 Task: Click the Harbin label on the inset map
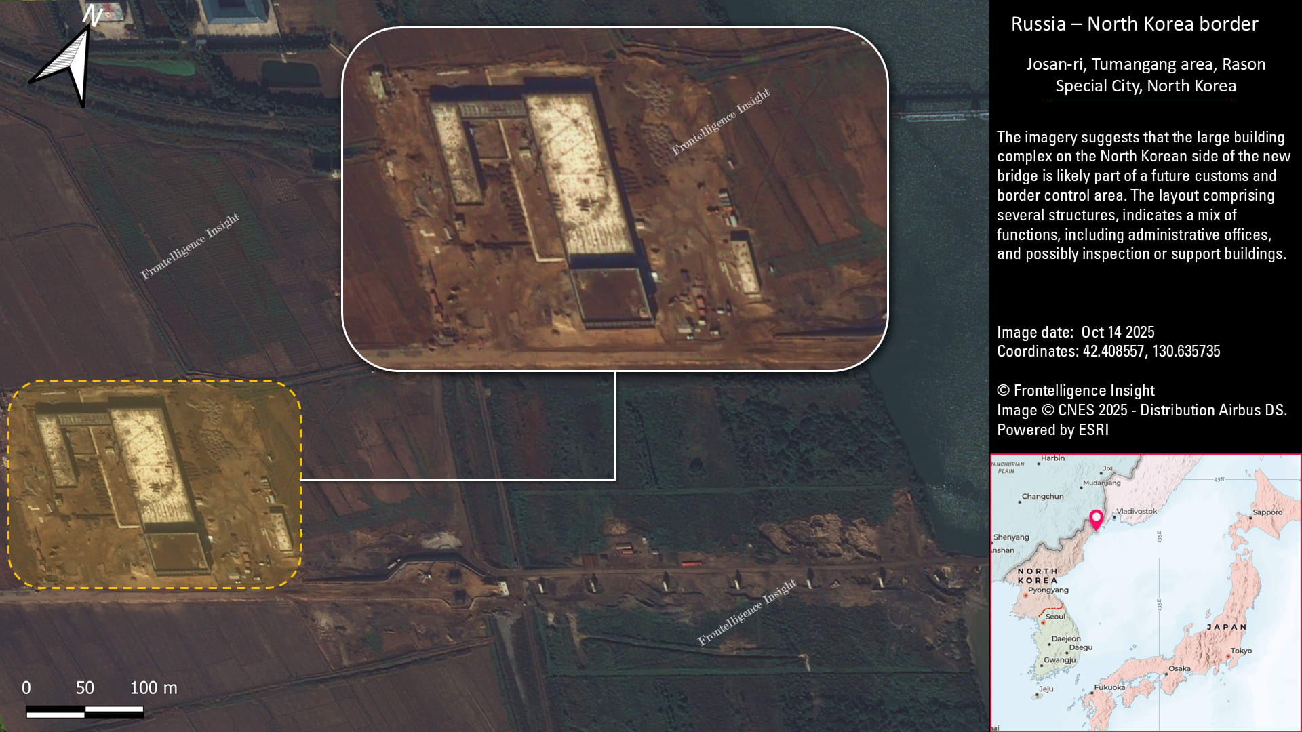point(1052,458)
